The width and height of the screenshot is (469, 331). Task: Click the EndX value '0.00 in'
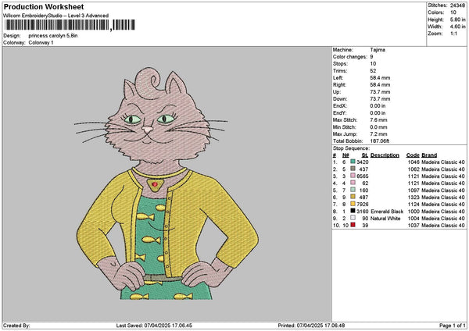point(378,105)
